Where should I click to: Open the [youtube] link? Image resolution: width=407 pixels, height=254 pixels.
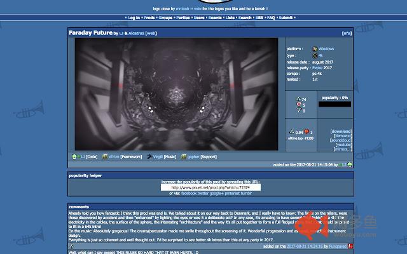pyautogui.click(x=343, y=145)
